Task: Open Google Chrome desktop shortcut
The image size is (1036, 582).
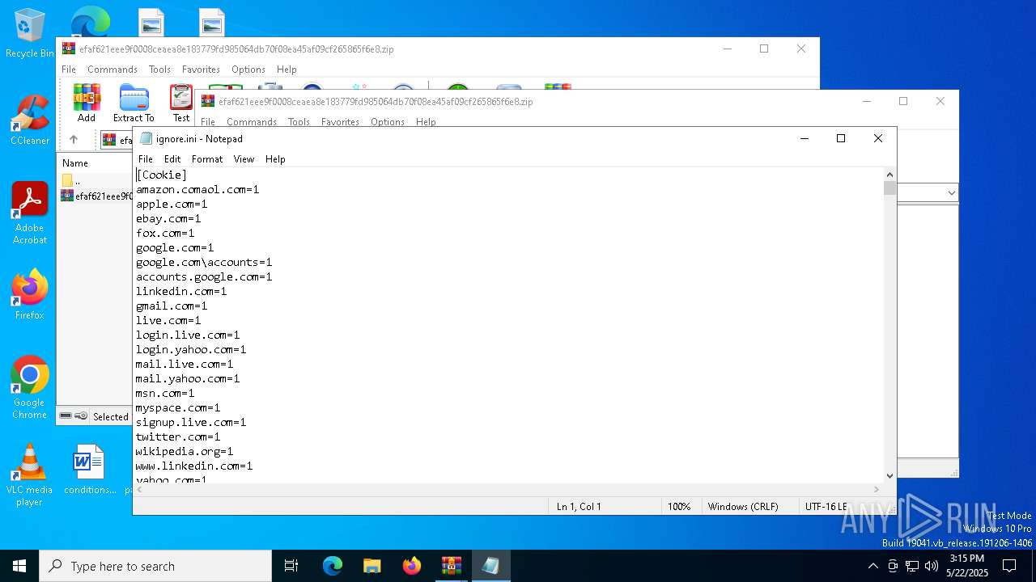Action: (x=30, y=388)
